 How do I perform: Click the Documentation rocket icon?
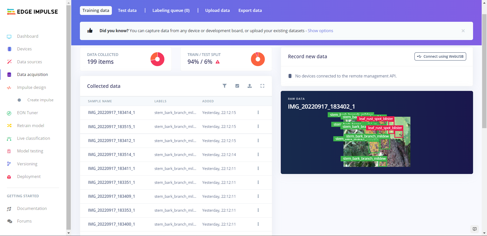9,209
